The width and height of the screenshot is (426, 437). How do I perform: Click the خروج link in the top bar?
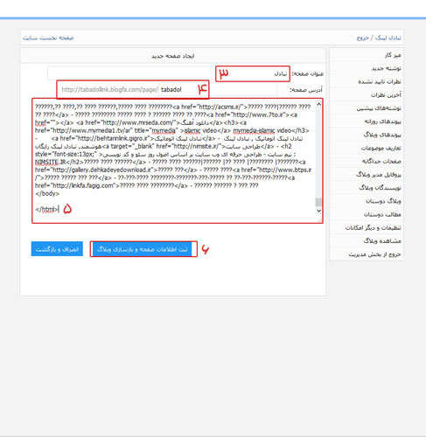click(x=363, y=38)
